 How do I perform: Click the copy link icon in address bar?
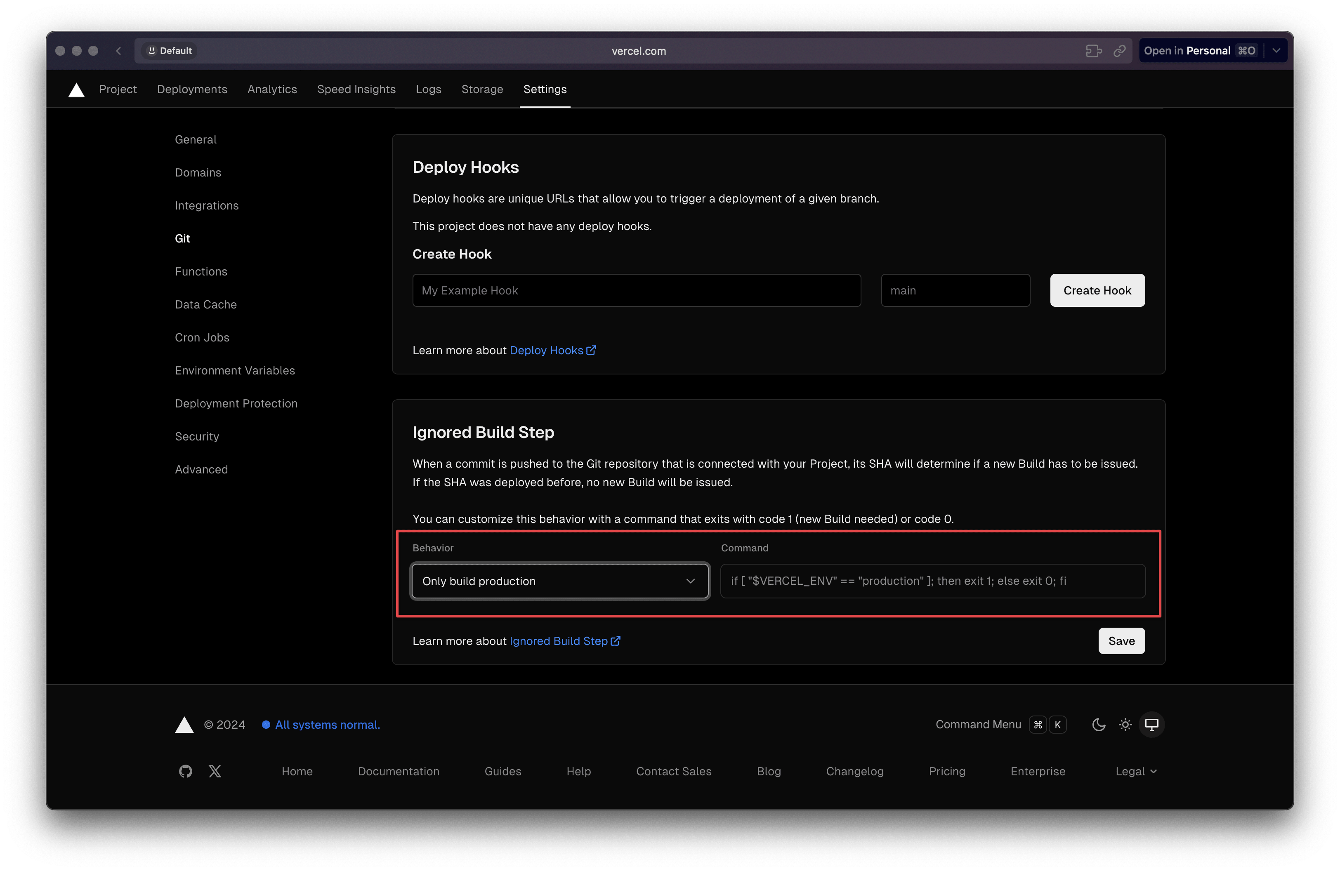(1119, 51)
